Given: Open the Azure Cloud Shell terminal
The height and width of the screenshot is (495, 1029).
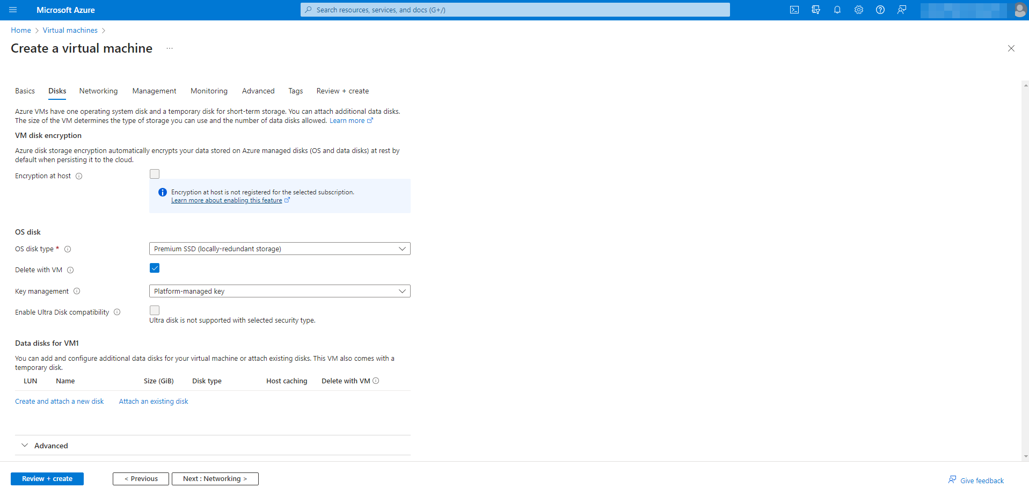Looking at the screenshot, I should click(794, 10).
